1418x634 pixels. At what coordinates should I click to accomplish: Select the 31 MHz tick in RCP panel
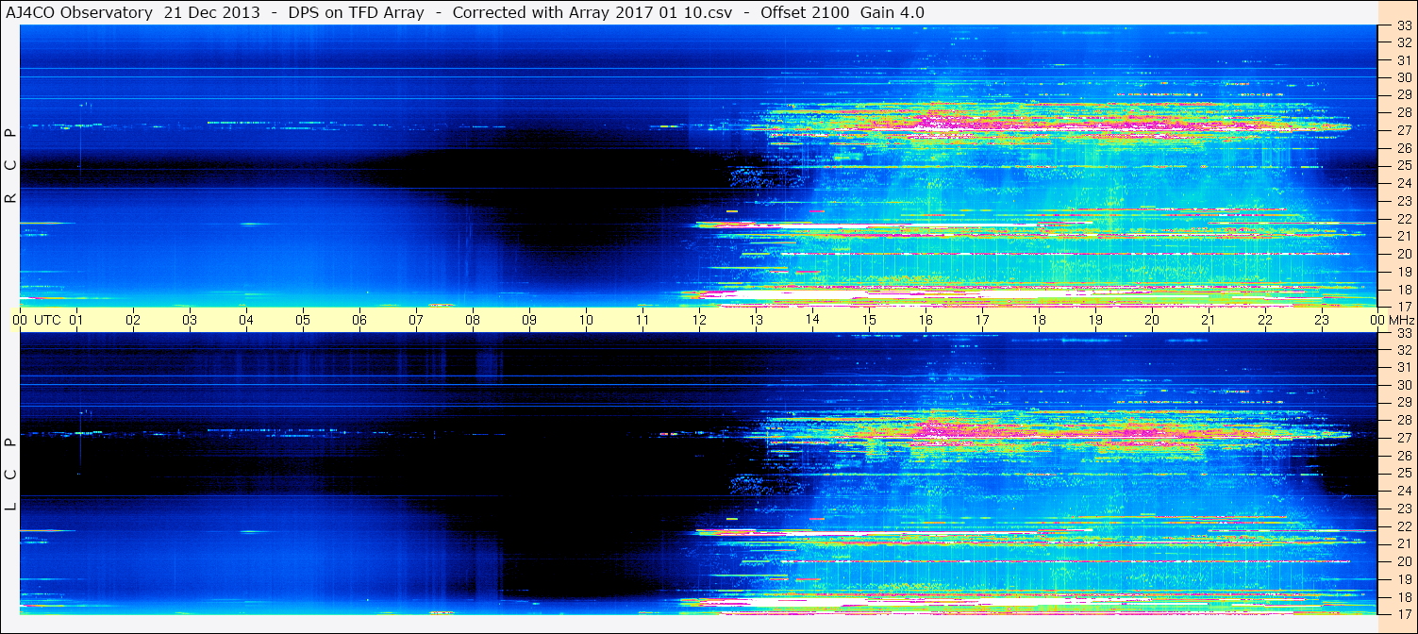point(1403,59)
